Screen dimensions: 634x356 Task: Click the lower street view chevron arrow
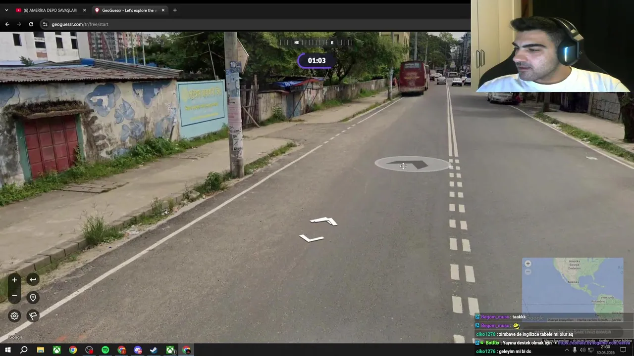(312, 238)
